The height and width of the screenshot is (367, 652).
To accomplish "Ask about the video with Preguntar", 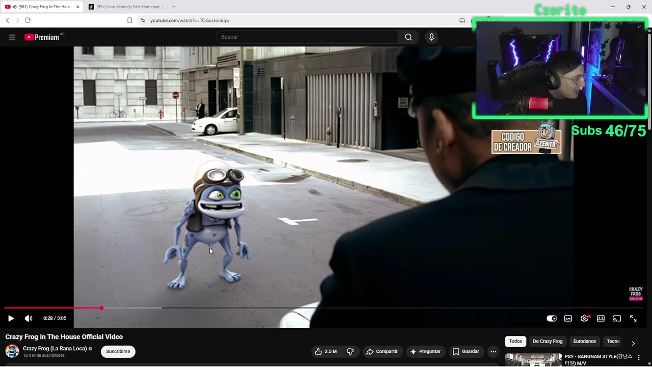I will pyautogui.click(x=425, y=351).
